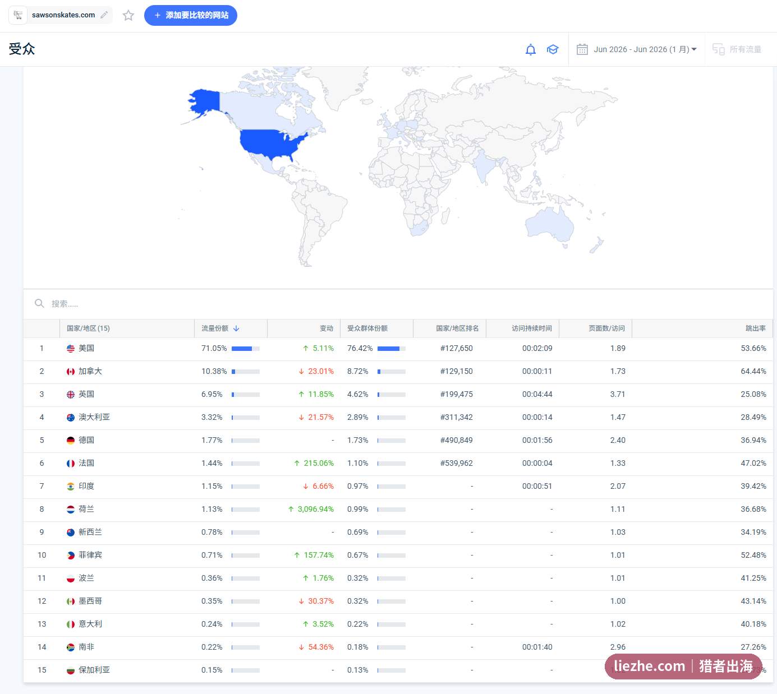Click the 美国 traffic share bar
The width and height of the screenshot is (777, 694).
coord(246,349)
